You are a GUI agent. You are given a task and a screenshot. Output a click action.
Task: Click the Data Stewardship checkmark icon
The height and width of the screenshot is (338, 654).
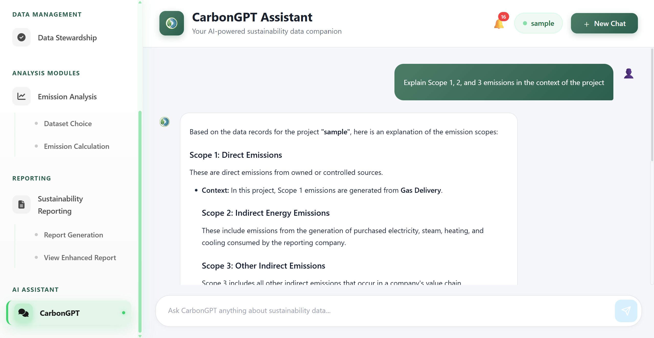coord(21,38)
